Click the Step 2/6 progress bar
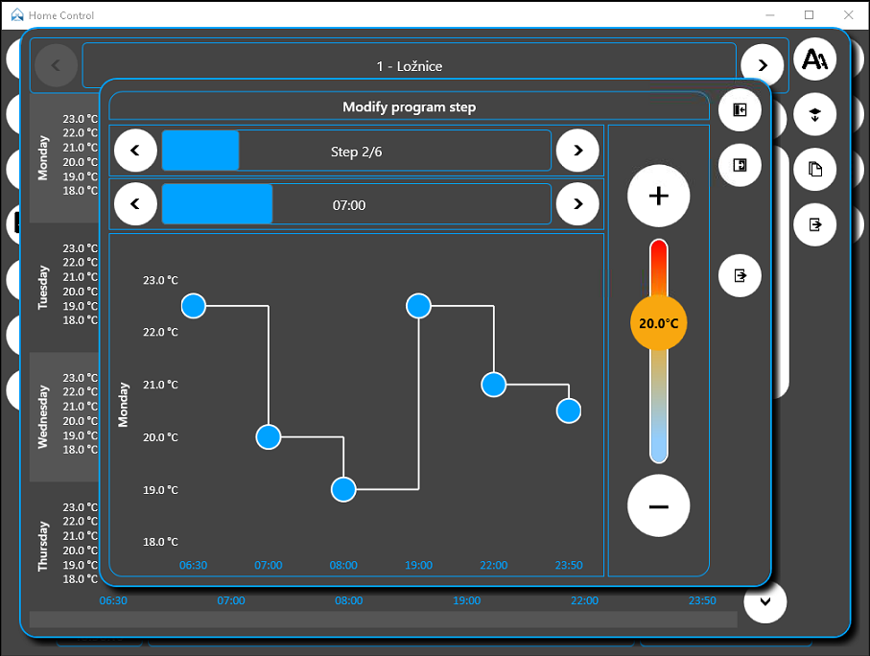Image resolution: width=870 pixels, height=656 pixels. click(x=356, y=151)
